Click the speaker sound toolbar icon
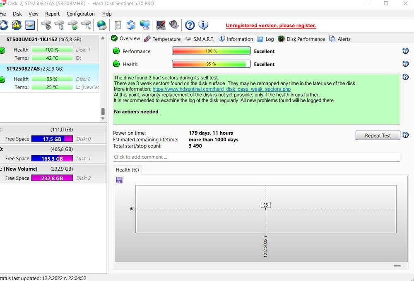Image resolution: width=414 pixels, height=281 pixels. (174, 25)
